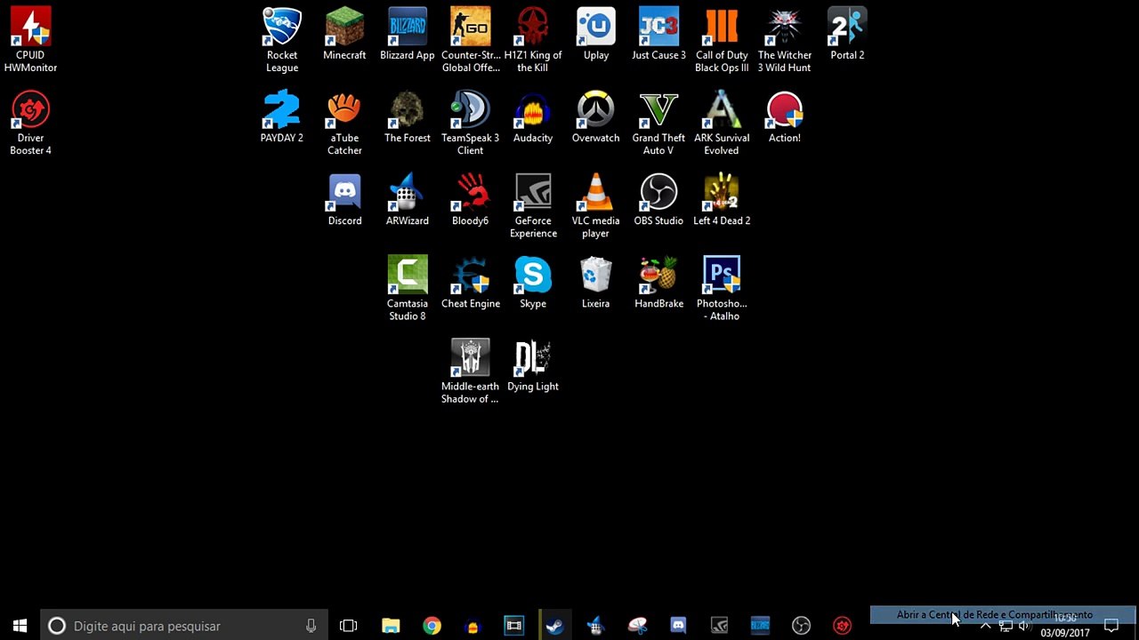Click the CPUID HWMonitor icon
This screenshot has width=1139, height=640.
coord(30,40)
